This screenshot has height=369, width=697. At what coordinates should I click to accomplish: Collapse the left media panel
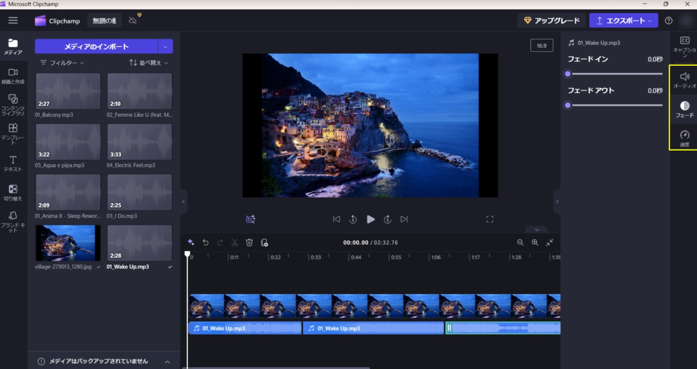pyautogui.click(x=183, y=201)
